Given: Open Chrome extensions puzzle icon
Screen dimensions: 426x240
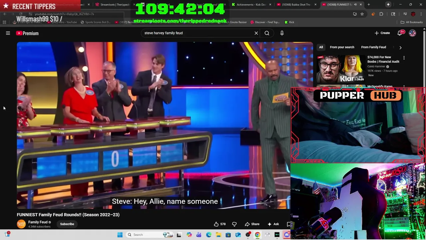Looking at the screenshot, I should 381,14.
